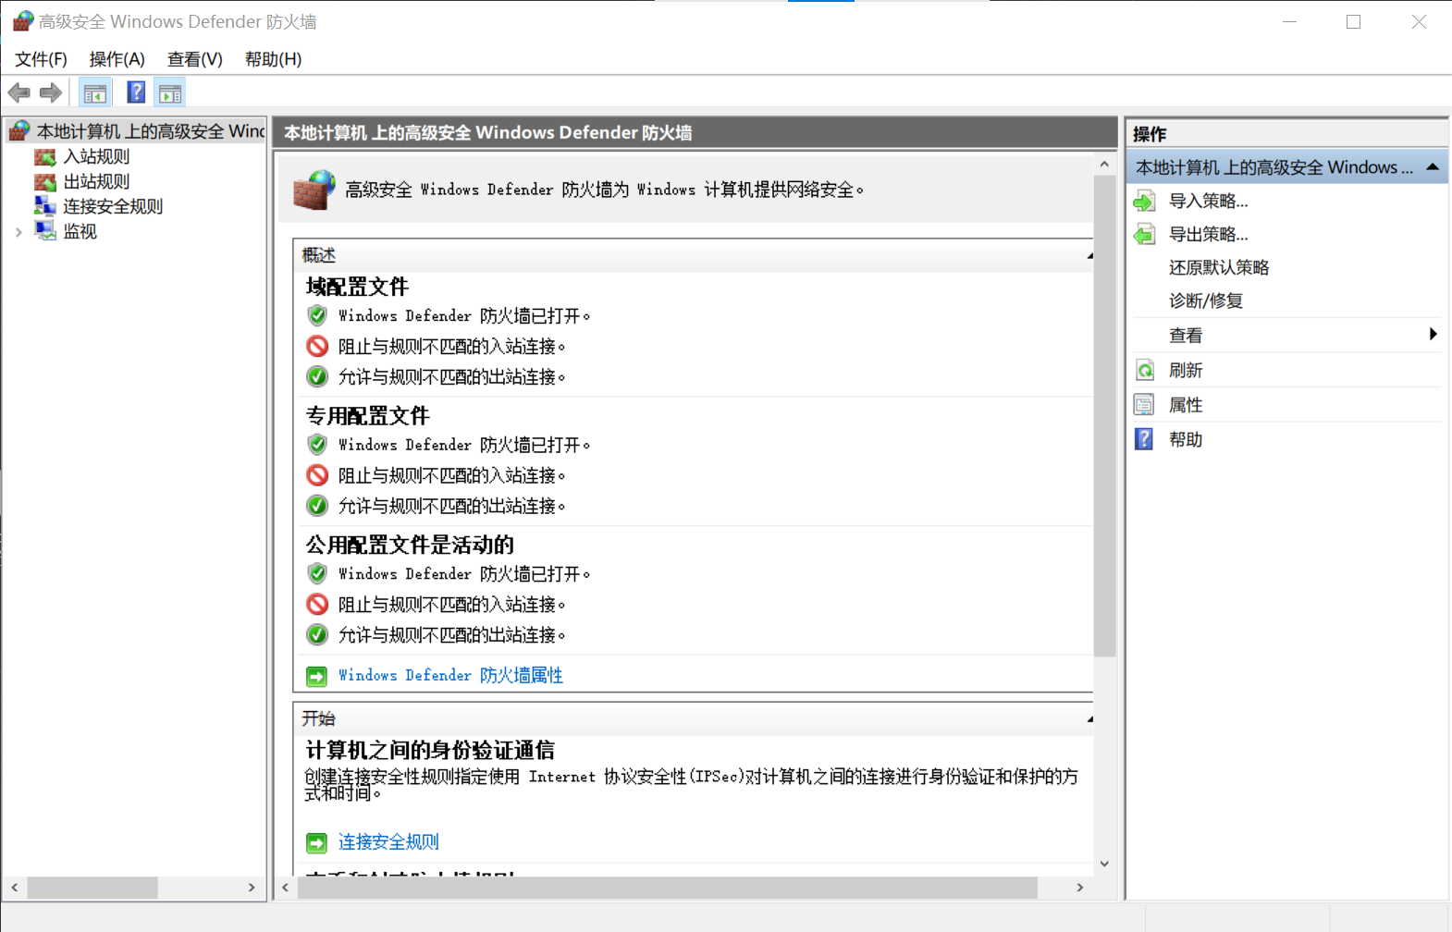Collapse the 本地计算机 actions group header
Viewport: 1452px width, 932px height.
[1433, 167]
